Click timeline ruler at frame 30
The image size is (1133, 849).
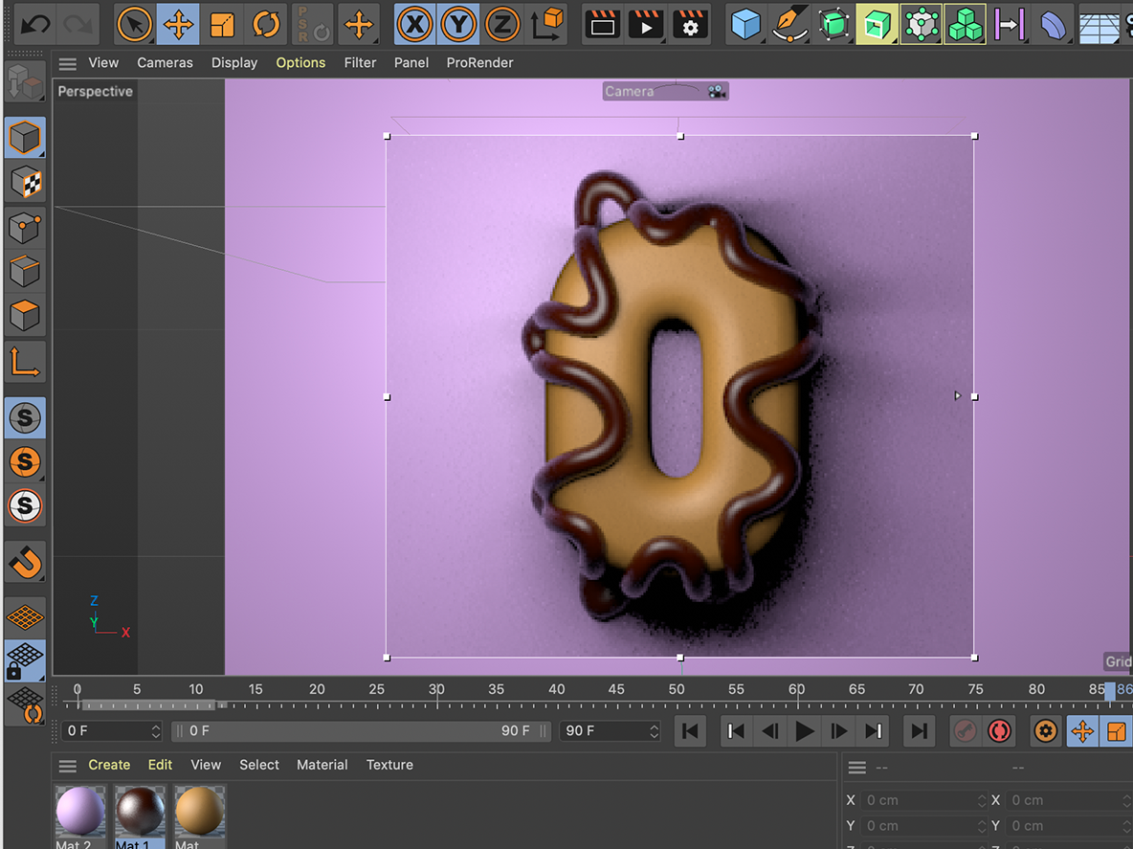pyautogui.click(x=436, y=692)
